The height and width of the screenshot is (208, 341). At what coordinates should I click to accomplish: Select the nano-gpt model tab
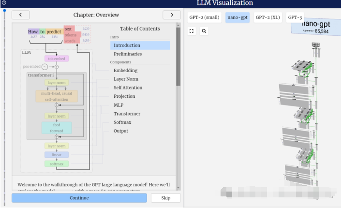point(237,17)
